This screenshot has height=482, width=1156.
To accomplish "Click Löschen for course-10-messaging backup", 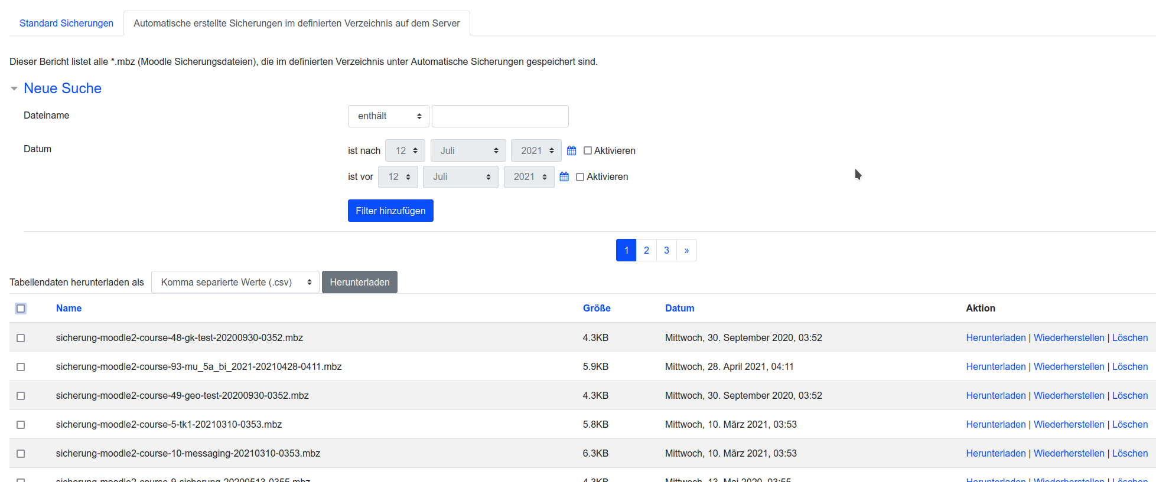I will 1129,454.
